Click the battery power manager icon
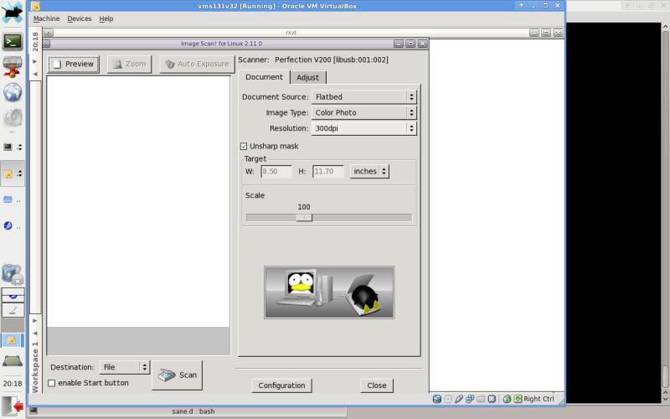This screenshot has width=670, height=419. click(13, 274)
